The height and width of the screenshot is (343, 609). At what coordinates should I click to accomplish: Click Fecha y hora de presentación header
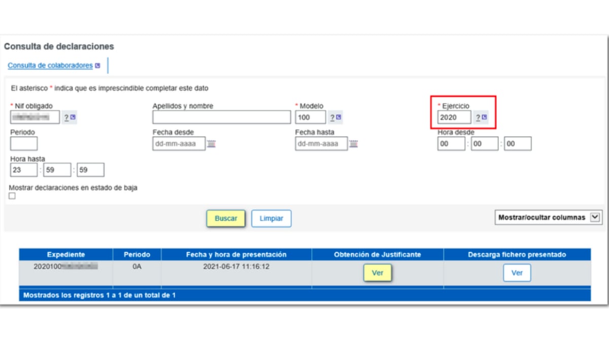[236, 255]
